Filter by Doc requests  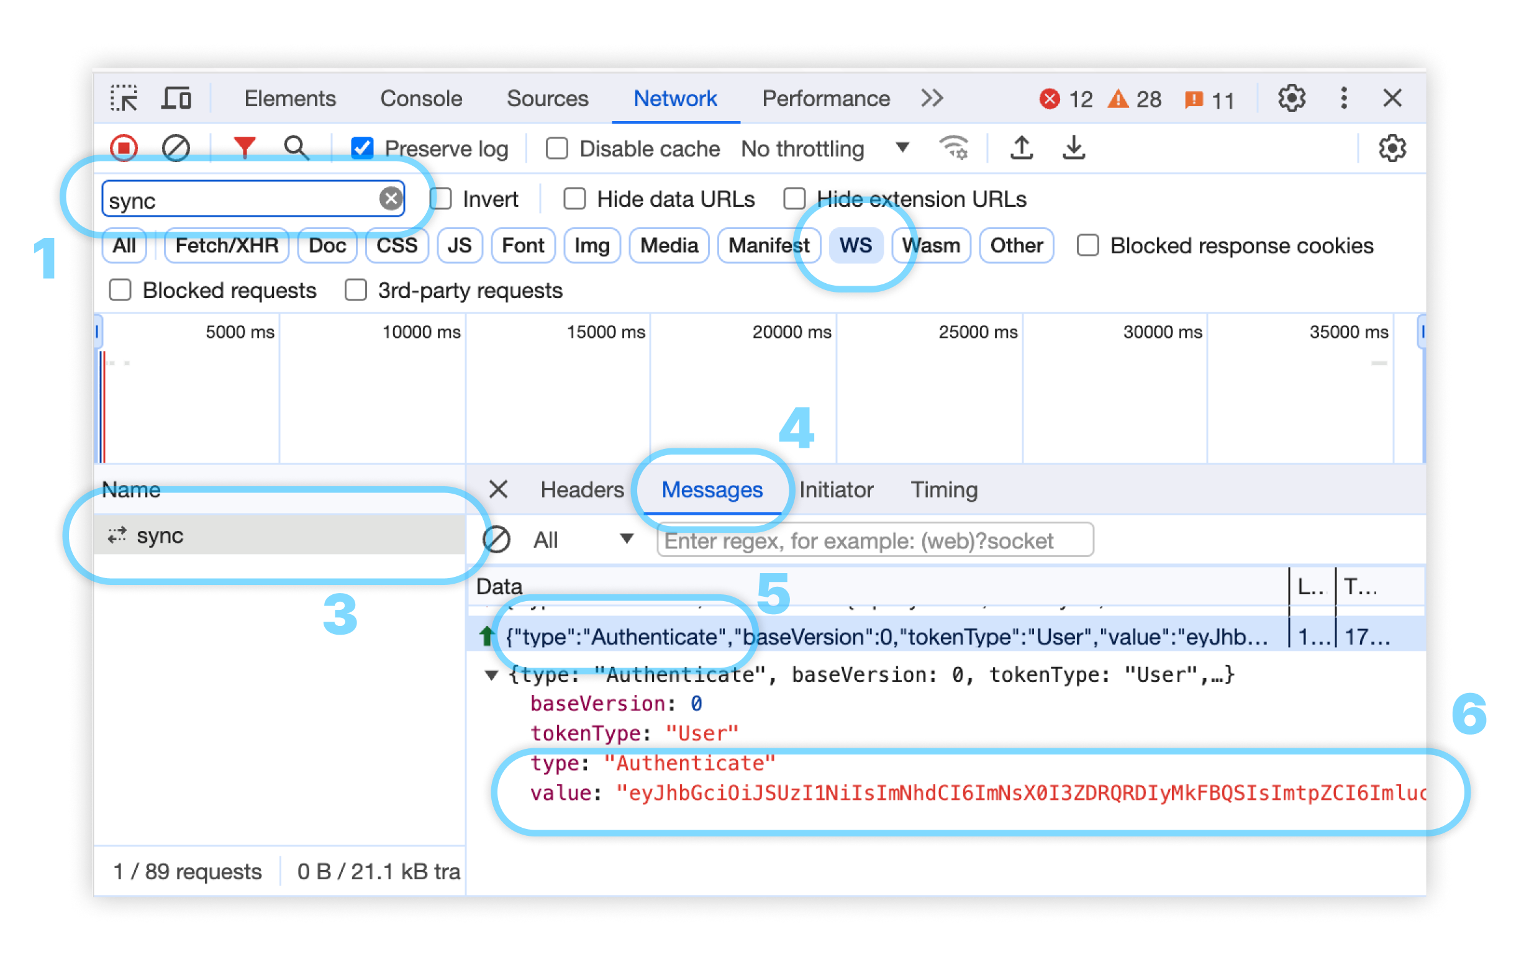point(327,245)
